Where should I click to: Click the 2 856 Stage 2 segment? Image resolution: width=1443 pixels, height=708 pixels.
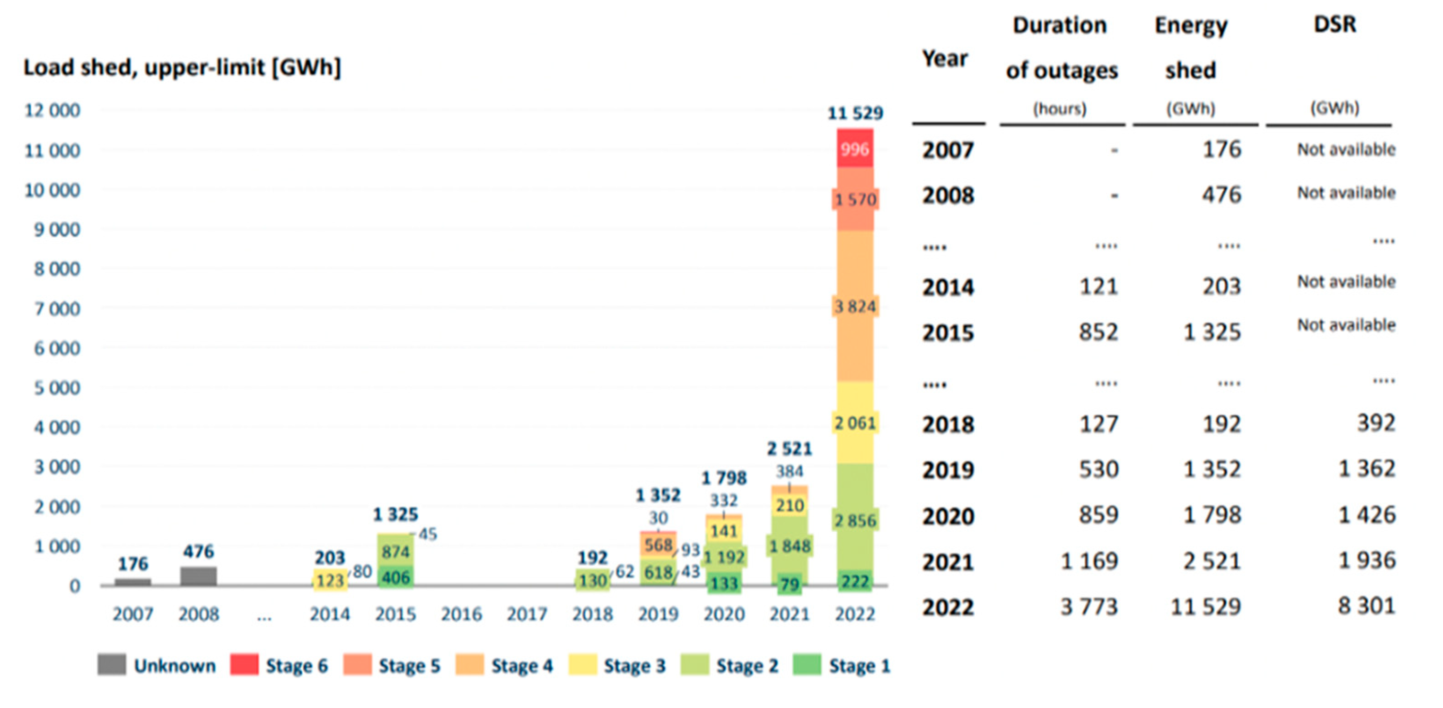click(855, 520)
